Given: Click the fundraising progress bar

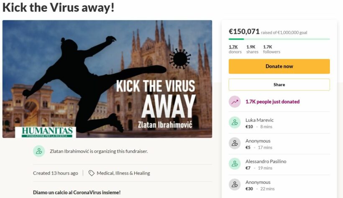Looking at the screenshot, I should (279, 39).
